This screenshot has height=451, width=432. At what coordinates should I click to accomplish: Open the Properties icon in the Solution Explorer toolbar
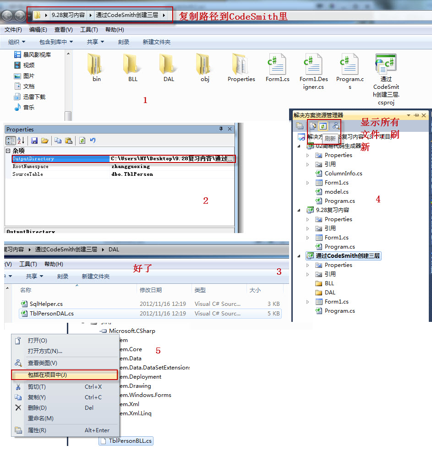pos(300,126)
